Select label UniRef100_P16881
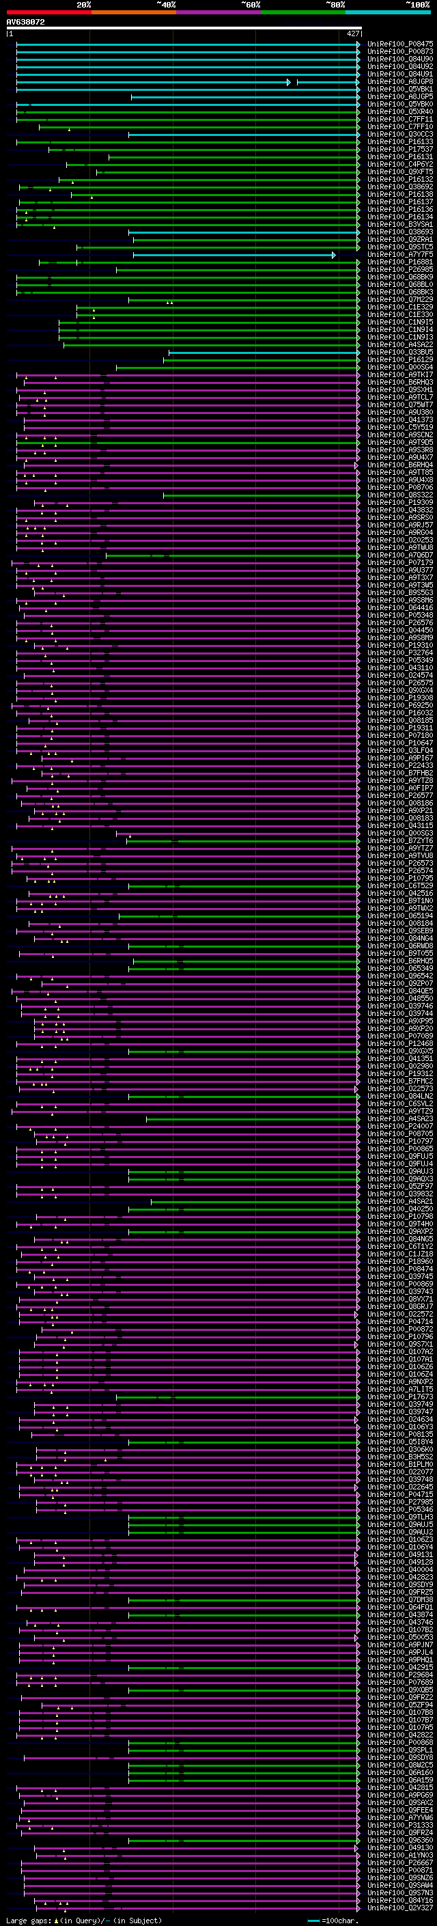The height and width of the screenshot is (1926, 437). tap(400, 262)
